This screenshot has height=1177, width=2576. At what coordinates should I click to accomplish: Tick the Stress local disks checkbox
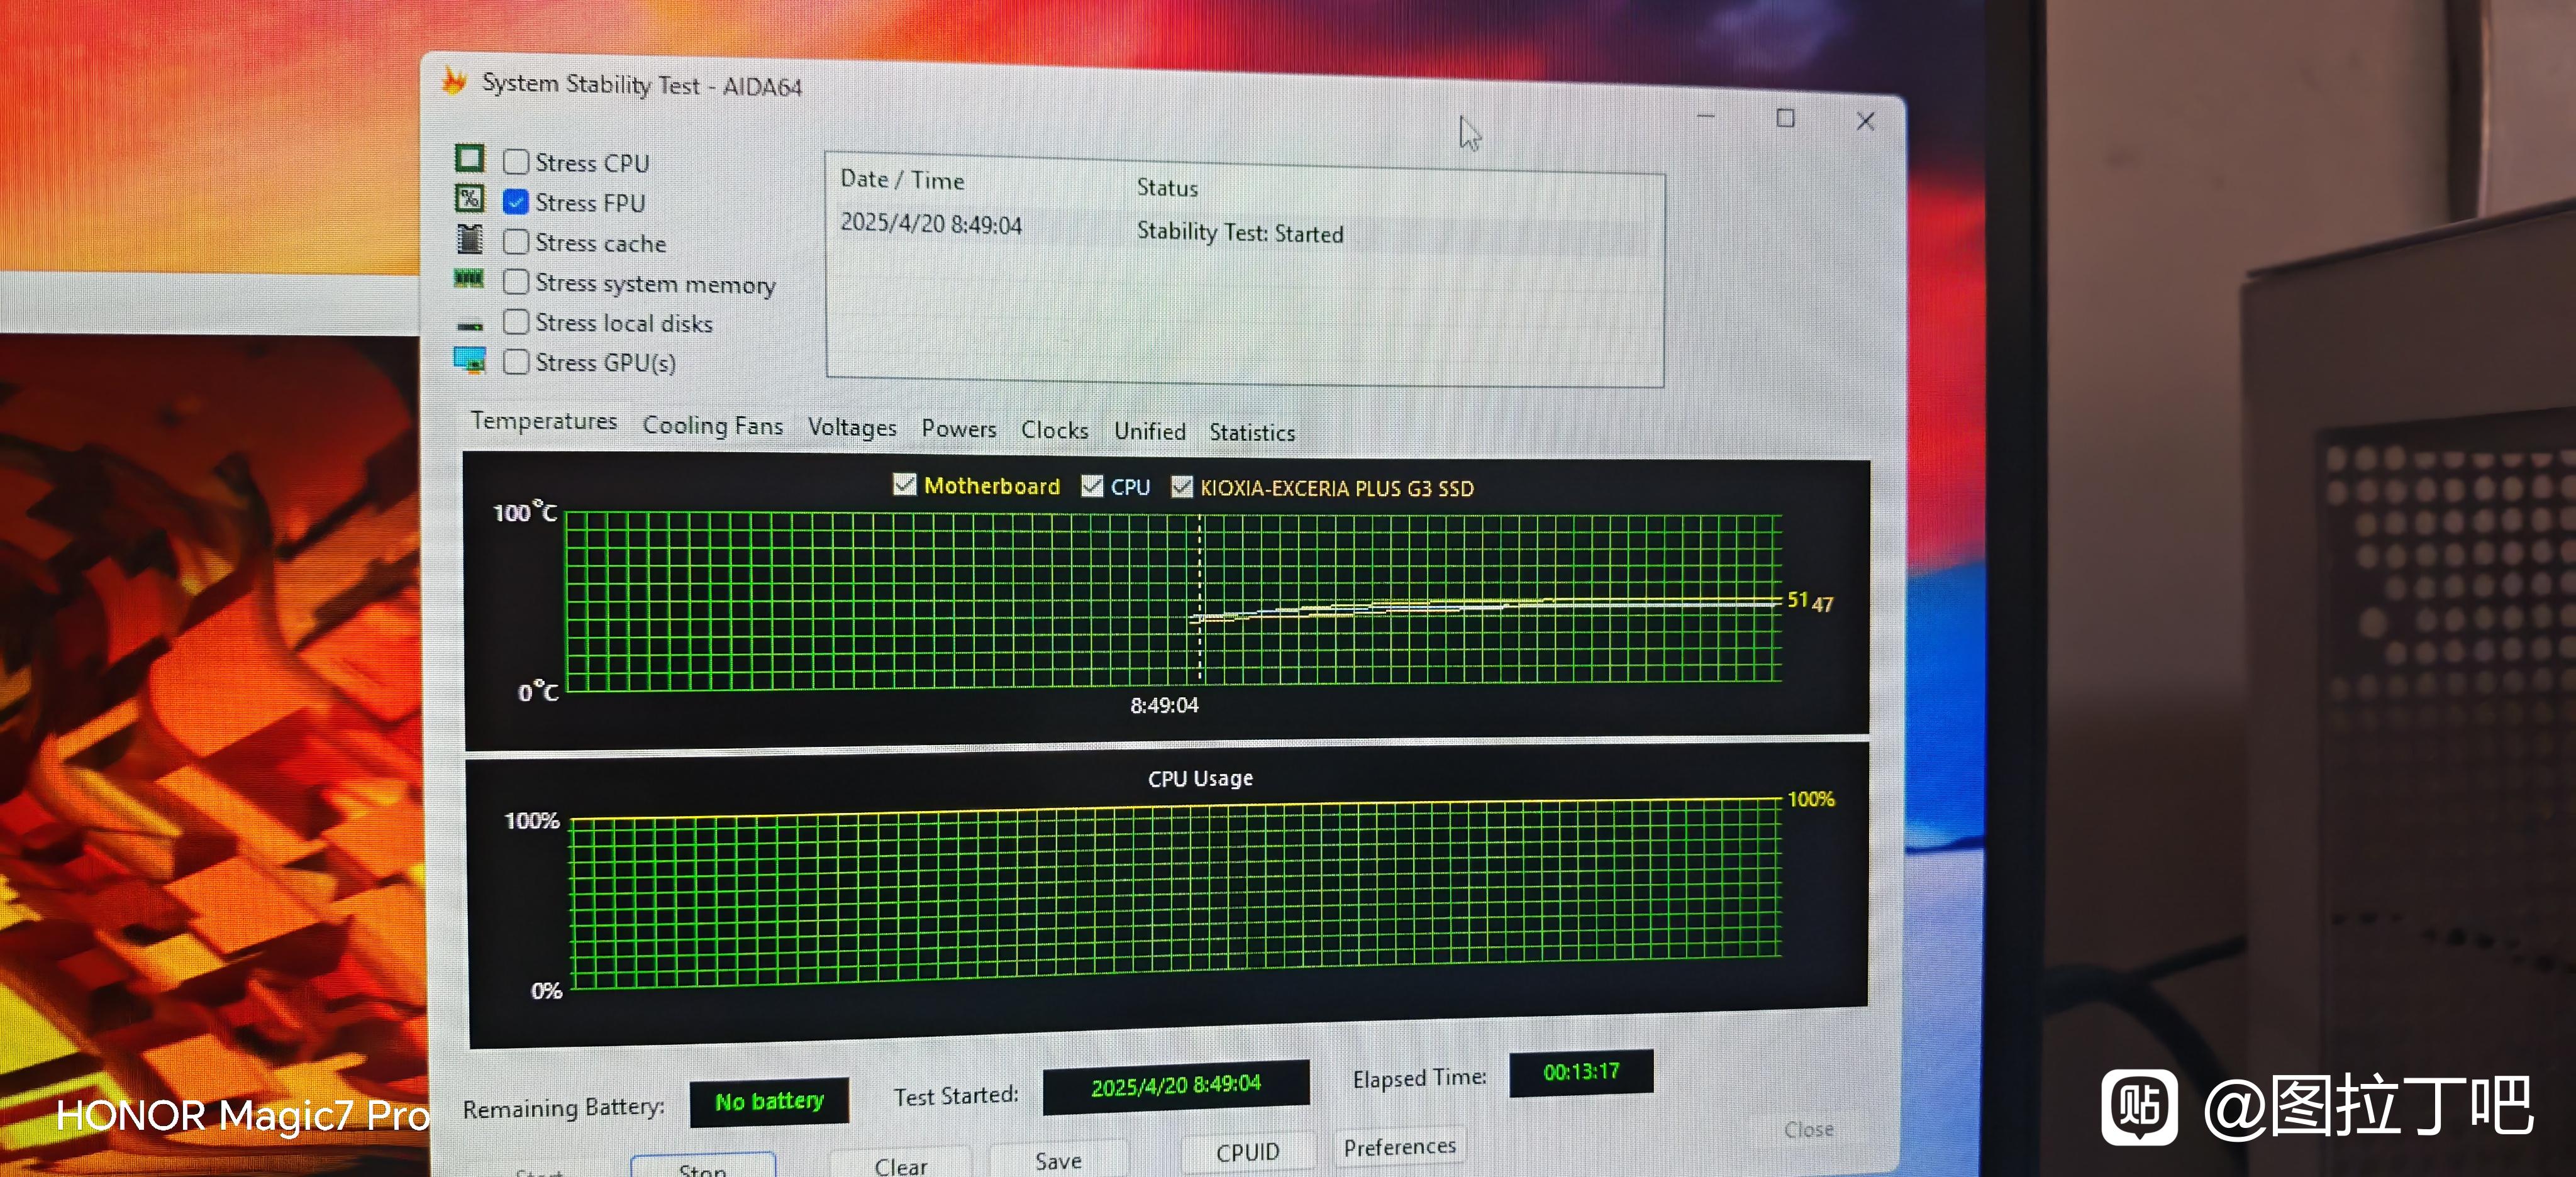(x=516, y=322)
